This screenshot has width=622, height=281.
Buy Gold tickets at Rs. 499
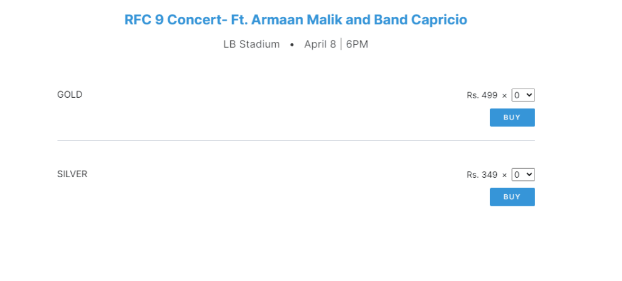click(512, 118)
